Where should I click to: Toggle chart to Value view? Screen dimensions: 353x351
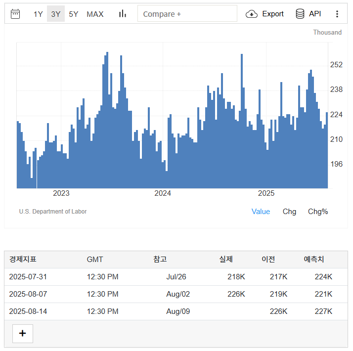click(x=261, y=212)
